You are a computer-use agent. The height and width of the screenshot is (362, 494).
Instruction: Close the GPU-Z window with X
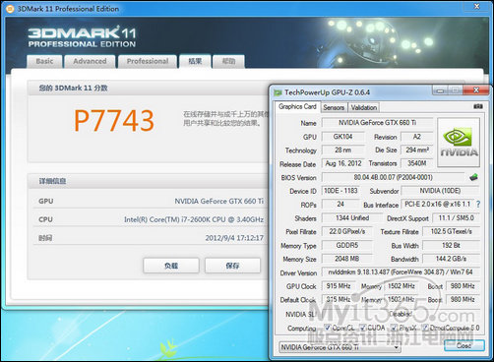point(476,90)
